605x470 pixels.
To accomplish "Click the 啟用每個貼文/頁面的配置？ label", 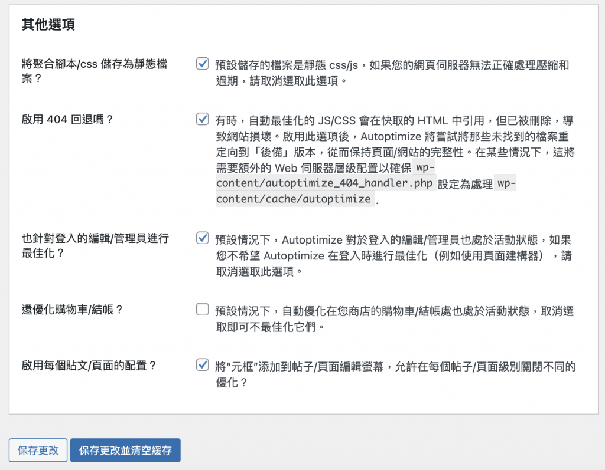I will pos(89,365).
